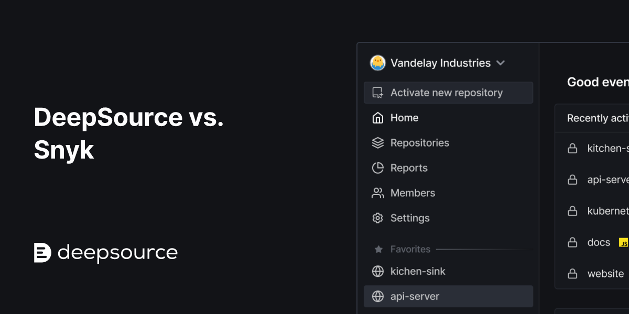
Task: Click the Reports pie chart icon
Action: (x=377, y=168)
